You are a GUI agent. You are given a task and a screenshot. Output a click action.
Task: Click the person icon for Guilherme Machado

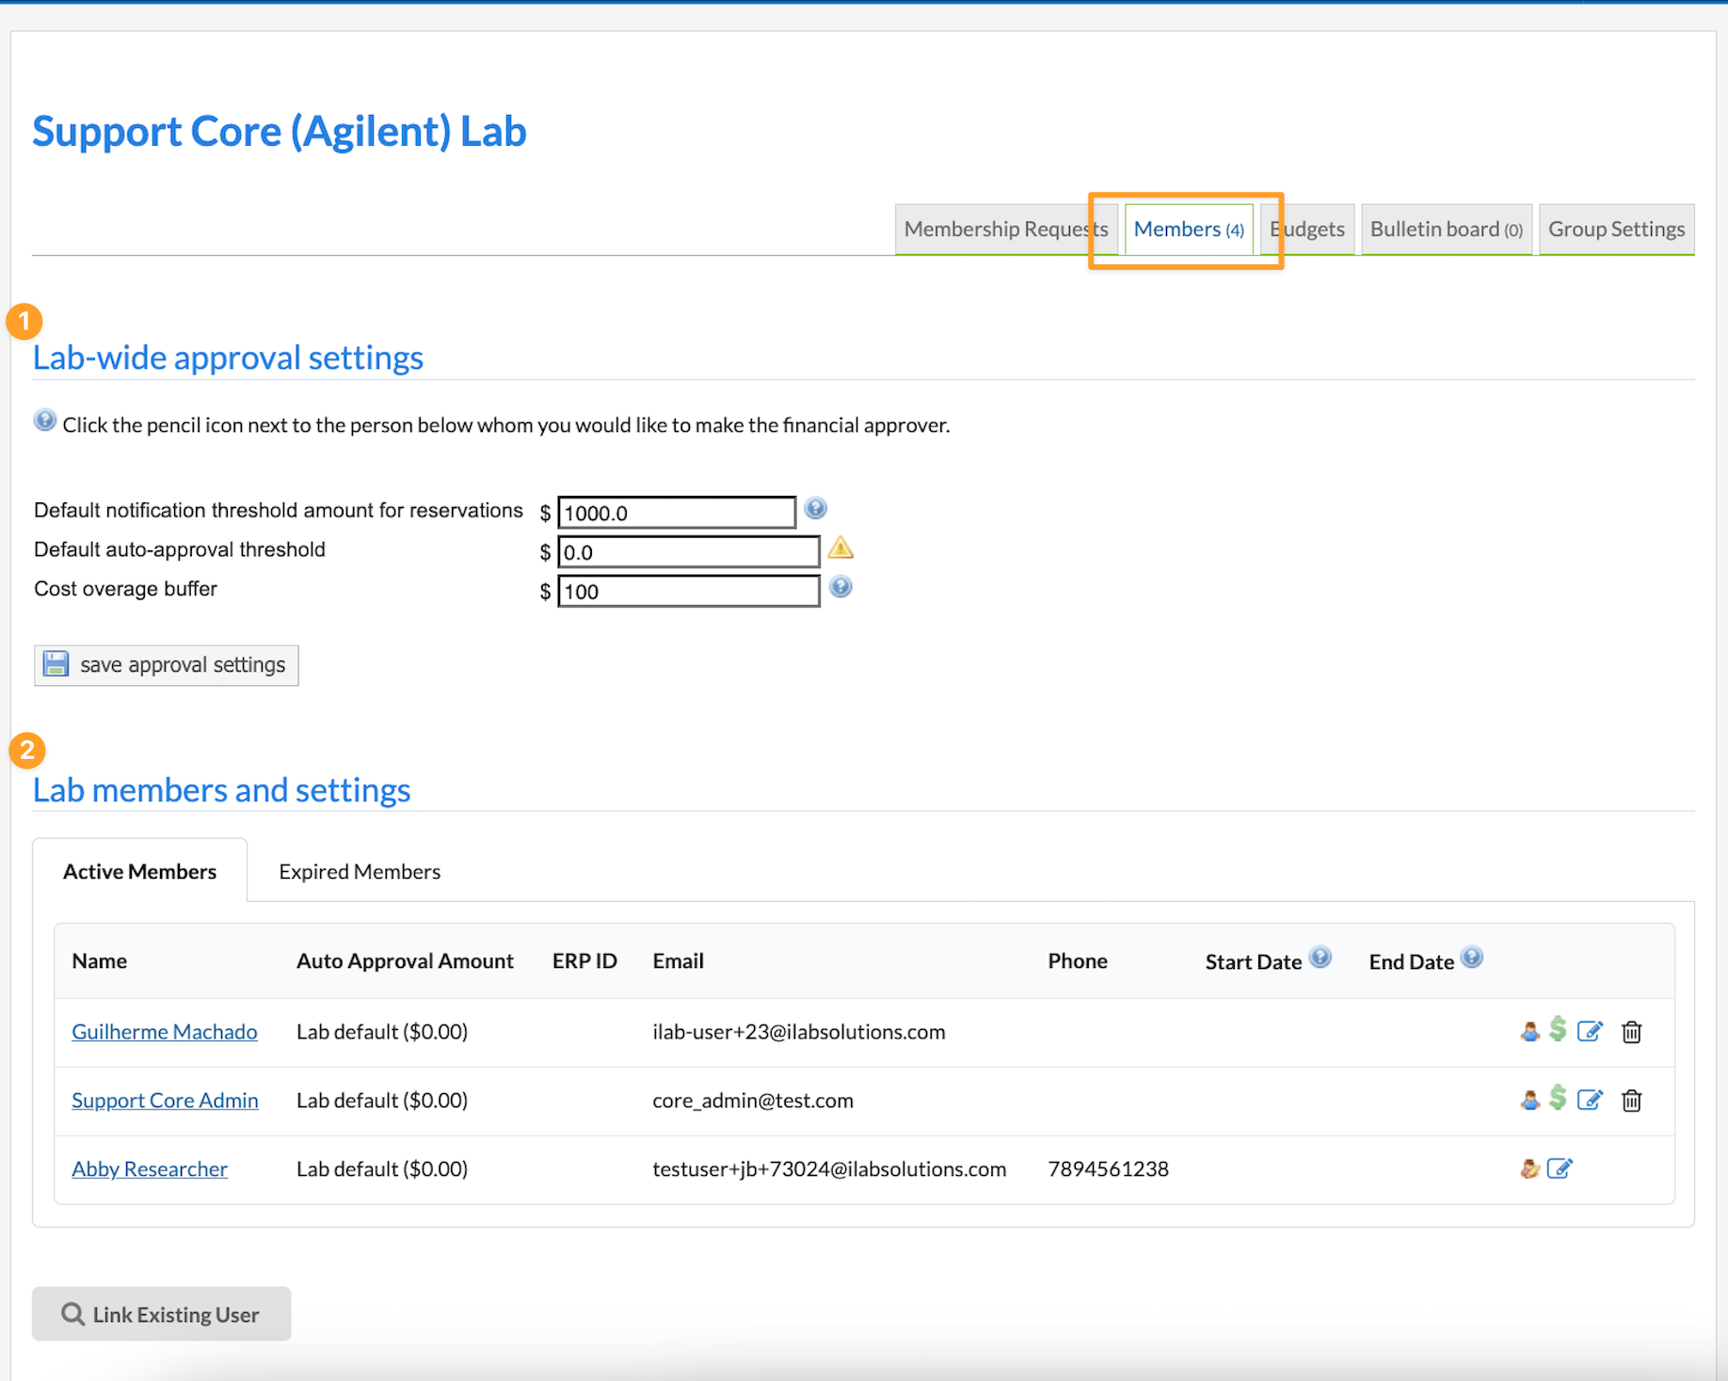[x=1529, y=1032]
